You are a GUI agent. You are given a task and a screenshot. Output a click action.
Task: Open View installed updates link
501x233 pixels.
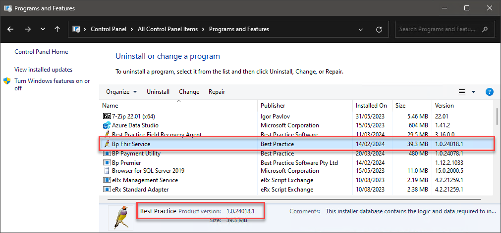44,70
